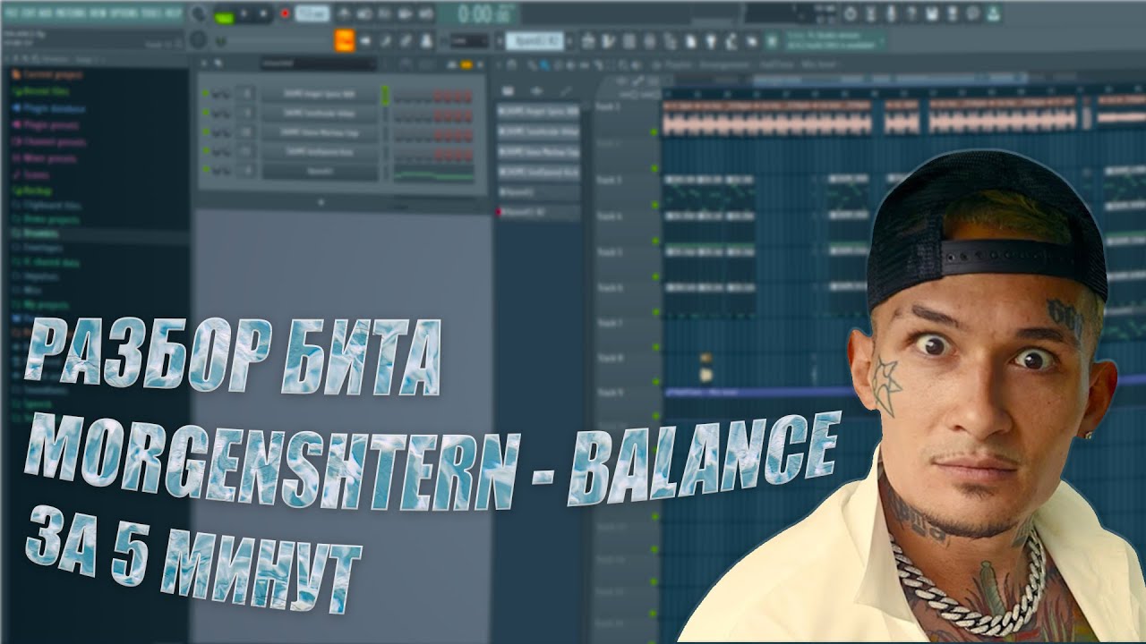Click the plus button below the channel rack
Viewport: 1146px width, 644px height.
click(321, 202)
